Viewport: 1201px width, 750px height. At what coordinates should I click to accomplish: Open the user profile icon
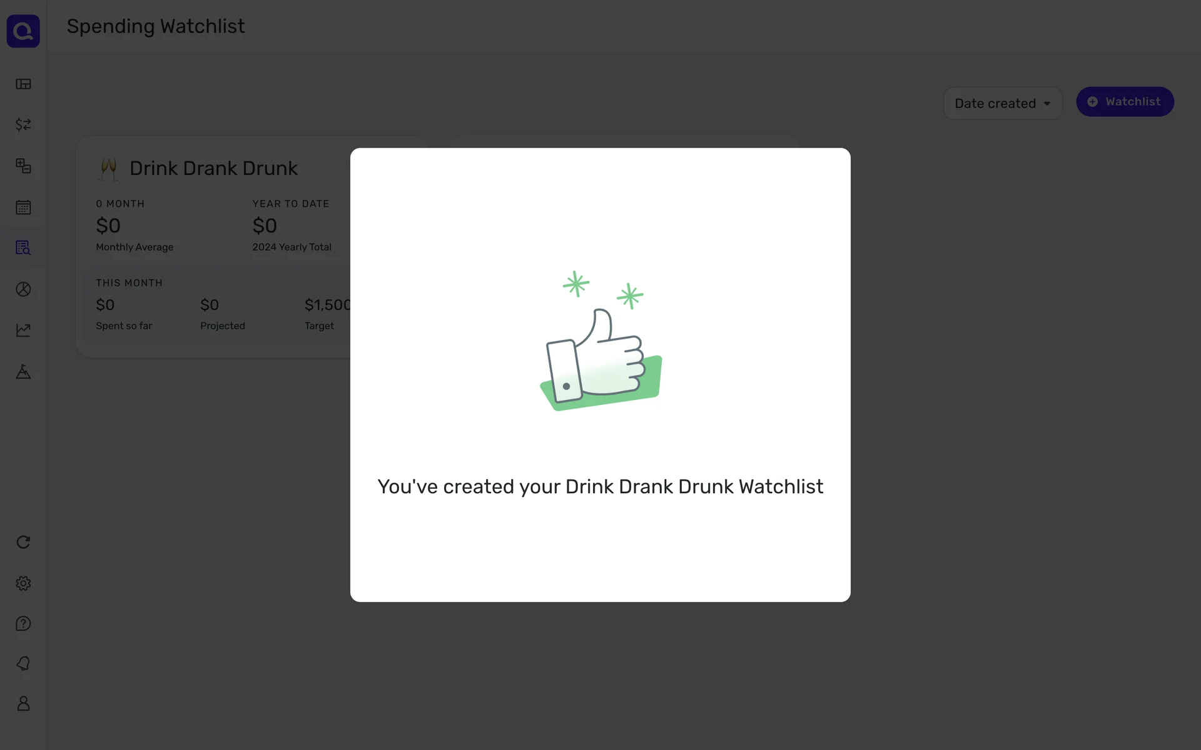point(23,704)
